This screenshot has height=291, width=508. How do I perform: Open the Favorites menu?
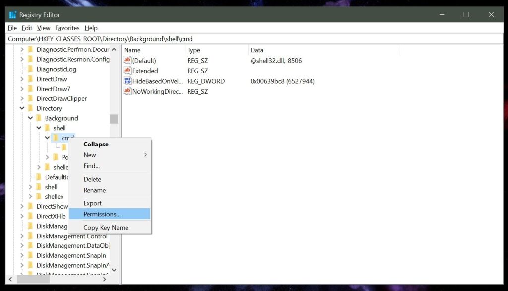point(67,28)
